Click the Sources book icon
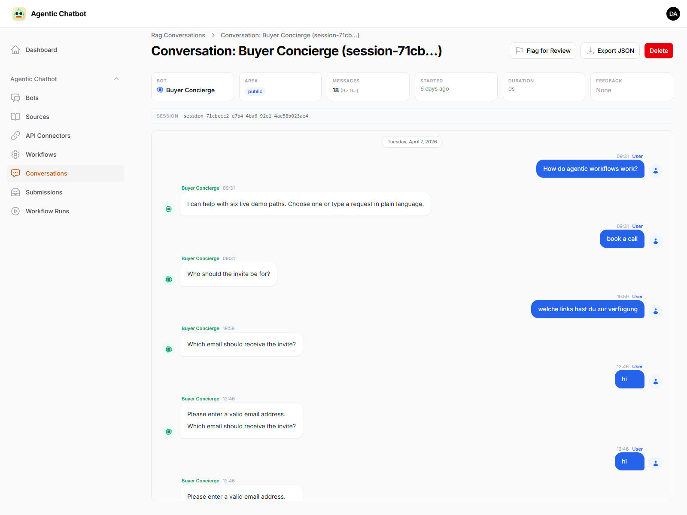687x515 pixels. pyautogui.click(x=15, y=117)
